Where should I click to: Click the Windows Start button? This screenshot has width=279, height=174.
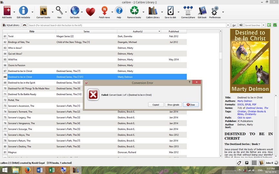tap(5, 170)
